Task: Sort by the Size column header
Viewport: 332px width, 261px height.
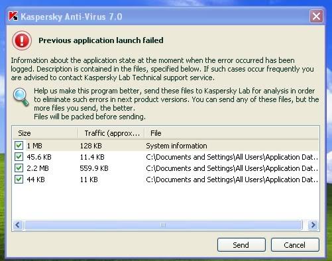Action: [x=45, y=133]
